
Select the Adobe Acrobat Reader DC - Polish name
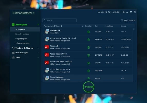coord(63,38)
